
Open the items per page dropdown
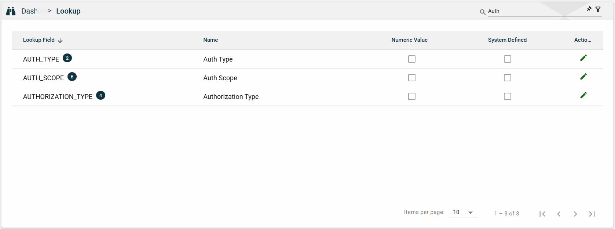click(x=462, y=213)
